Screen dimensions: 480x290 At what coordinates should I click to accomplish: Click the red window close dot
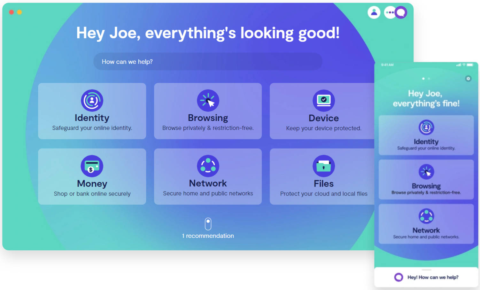click(12, 12)
